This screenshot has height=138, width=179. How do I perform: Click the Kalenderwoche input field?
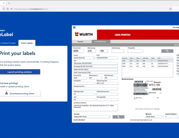tap(84, 94)
